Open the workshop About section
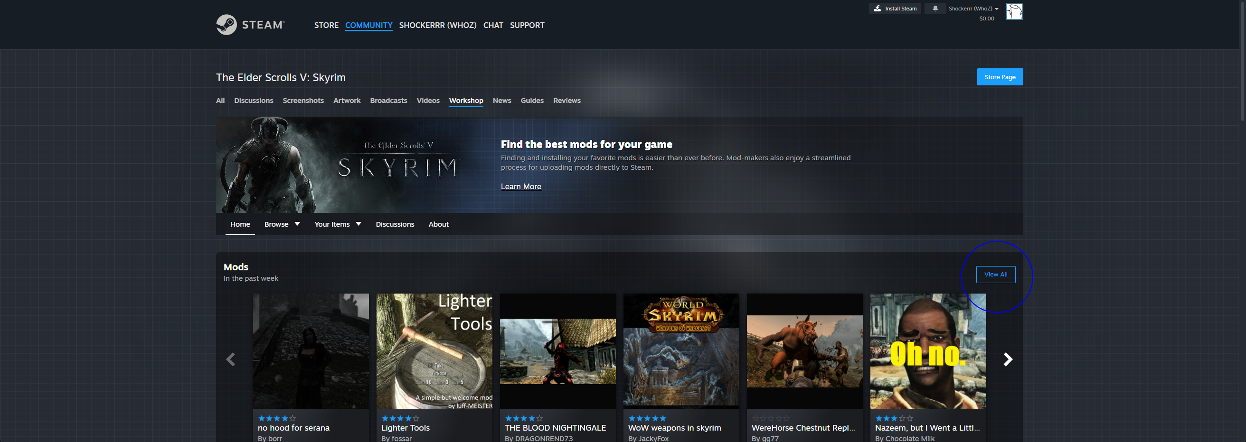1246x442 pixels. pos(438,224)
